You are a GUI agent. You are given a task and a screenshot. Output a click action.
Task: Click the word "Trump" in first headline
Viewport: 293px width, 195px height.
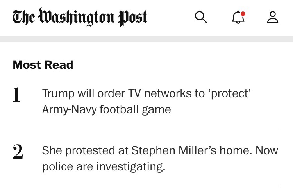[58, 94]
